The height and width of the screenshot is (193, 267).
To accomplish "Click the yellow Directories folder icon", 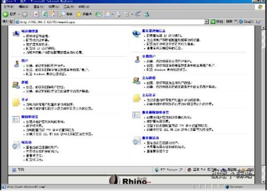I will tap(16, 102).
